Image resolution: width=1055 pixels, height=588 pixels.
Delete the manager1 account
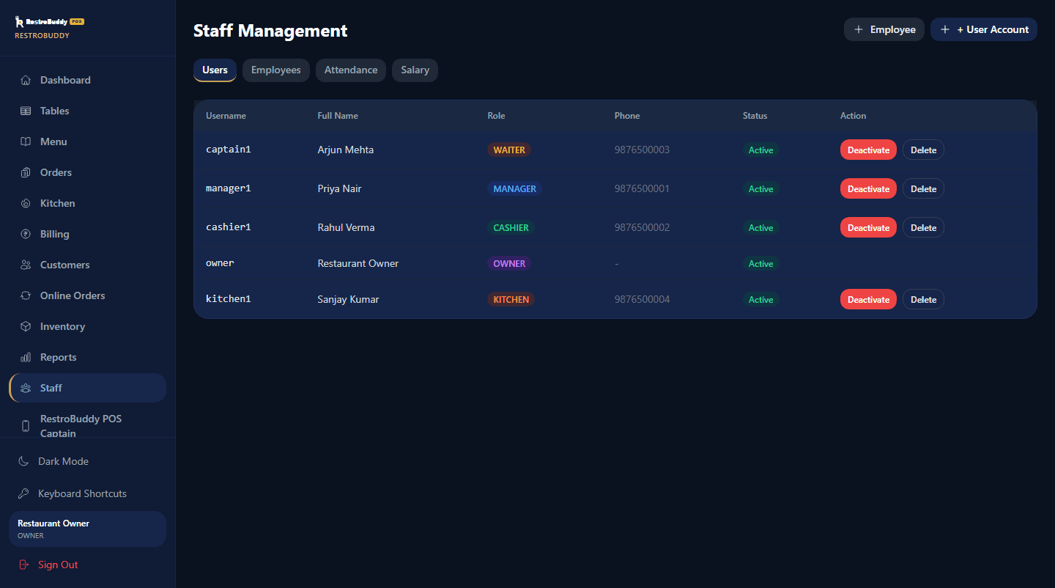pyautogui.click(x=923, y=188)
